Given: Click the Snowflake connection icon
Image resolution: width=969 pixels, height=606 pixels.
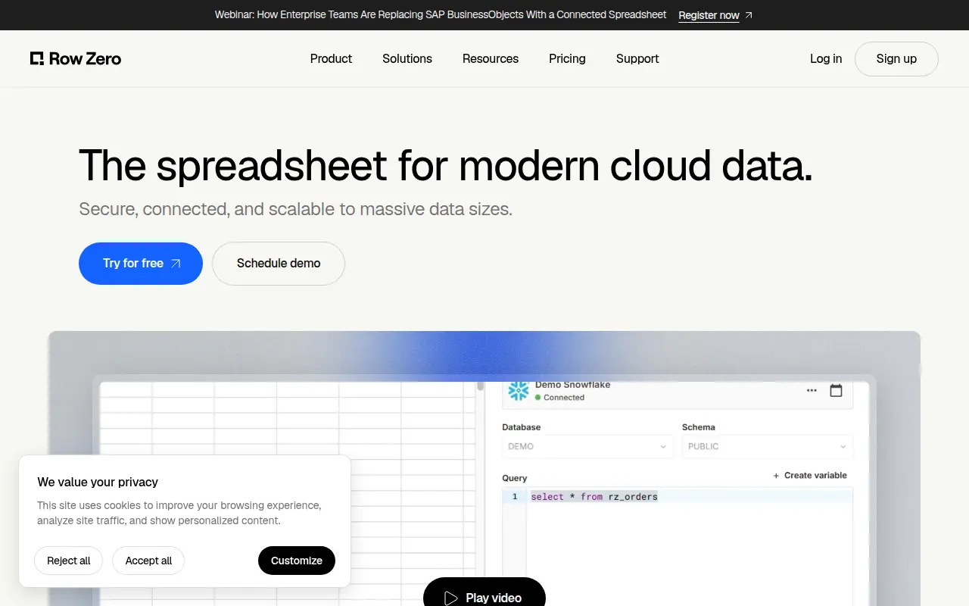Looking at the screenshot, I should click(x=519, y=391).
